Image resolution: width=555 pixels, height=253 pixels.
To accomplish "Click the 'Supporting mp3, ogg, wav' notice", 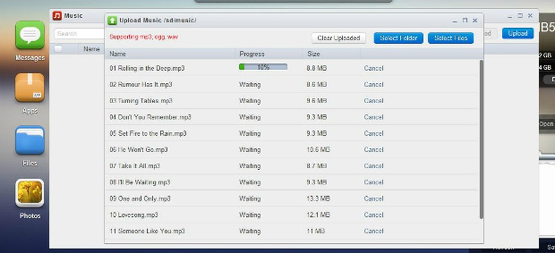I will tap(144, 37).
